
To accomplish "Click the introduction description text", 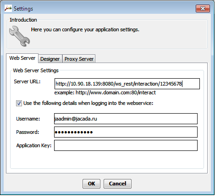I will [85, 29].
